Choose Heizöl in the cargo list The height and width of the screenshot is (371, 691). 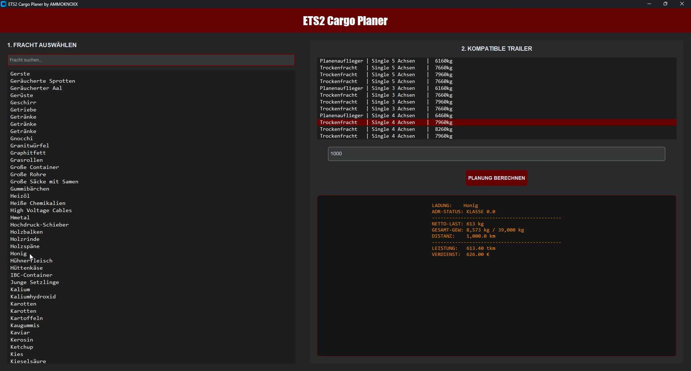click(20, 196)
